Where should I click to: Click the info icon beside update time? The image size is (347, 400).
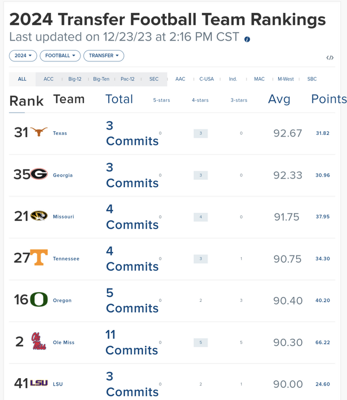[247, 39]
